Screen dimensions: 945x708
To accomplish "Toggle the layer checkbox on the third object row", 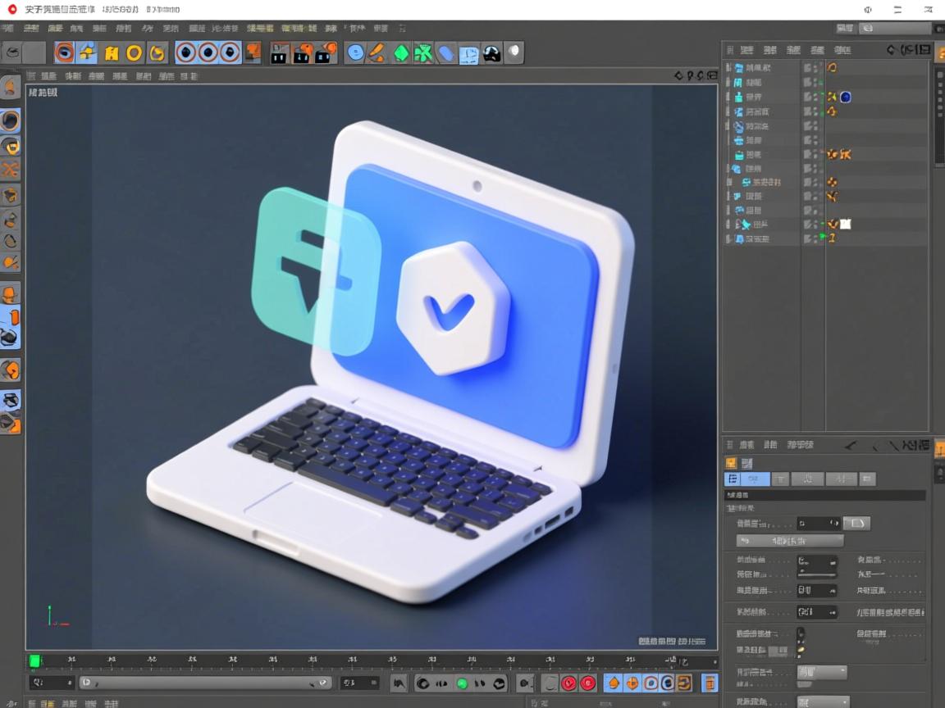I will [x=808, y=97].
